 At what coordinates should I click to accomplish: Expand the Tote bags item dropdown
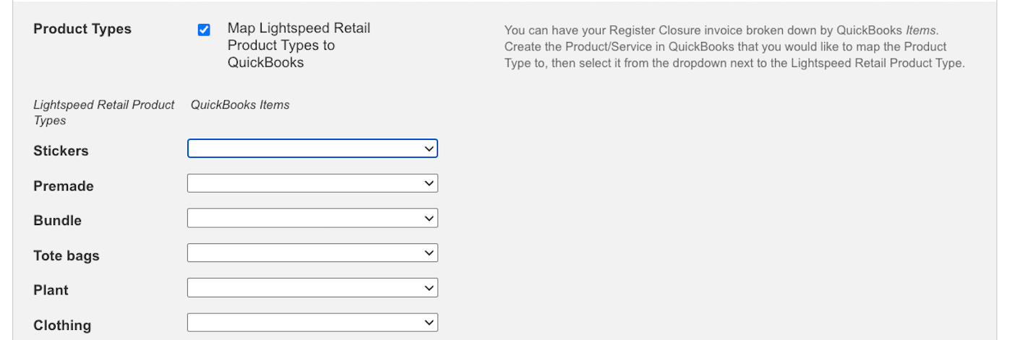[x=312, y=253]
